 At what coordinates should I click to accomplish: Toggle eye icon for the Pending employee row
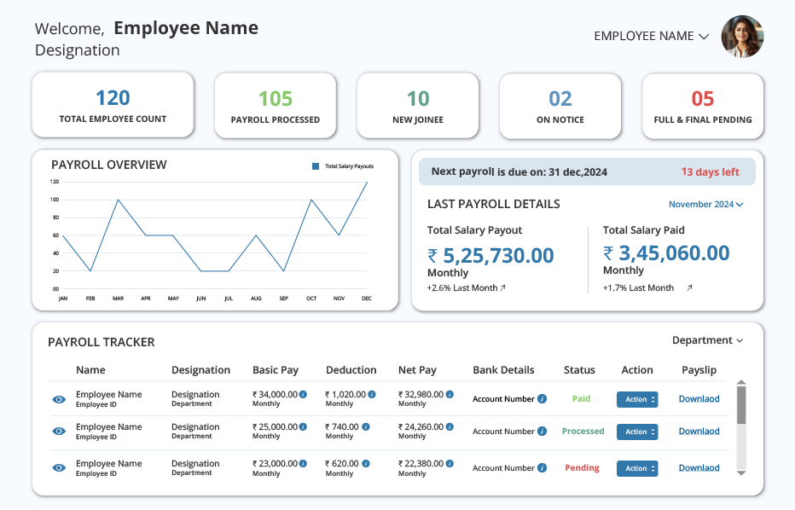tap(59, 468)
